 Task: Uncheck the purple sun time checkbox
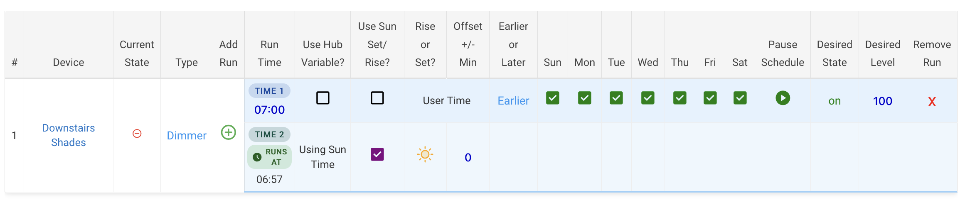pos(377,154)
